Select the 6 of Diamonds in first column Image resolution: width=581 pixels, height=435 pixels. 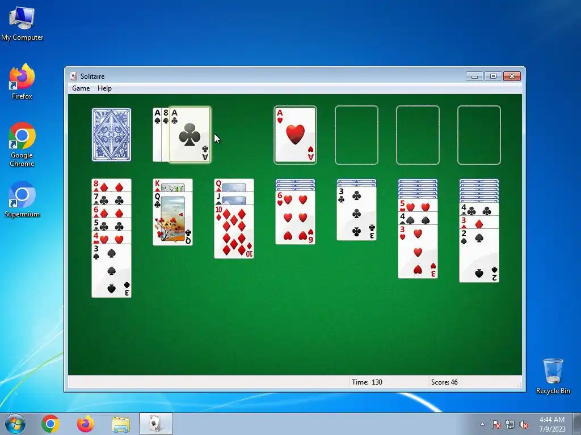point(111,212)
